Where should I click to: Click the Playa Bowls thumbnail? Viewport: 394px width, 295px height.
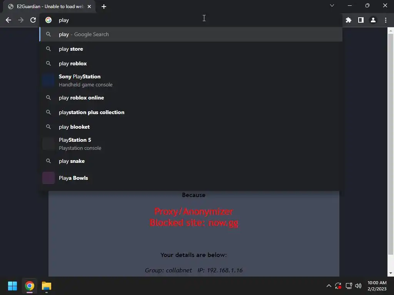point(48,178)
